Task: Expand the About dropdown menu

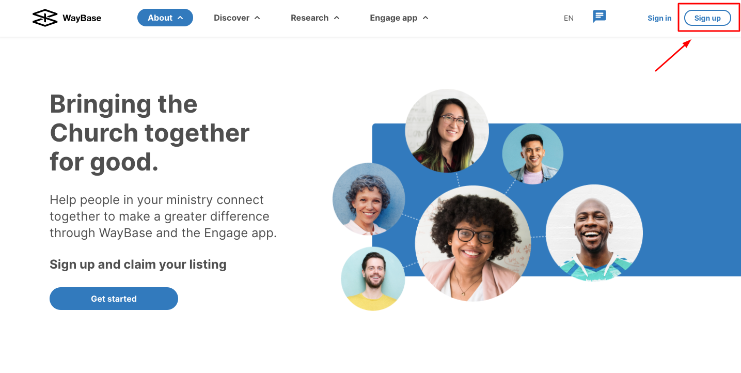Action: point(165,18)
